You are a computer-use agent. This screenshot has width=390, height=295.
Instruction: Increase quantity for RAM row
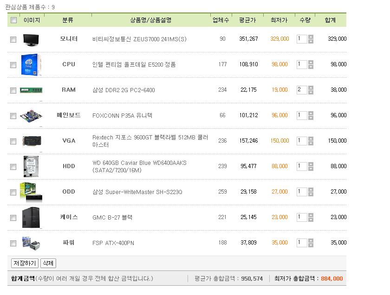point(311,88)
